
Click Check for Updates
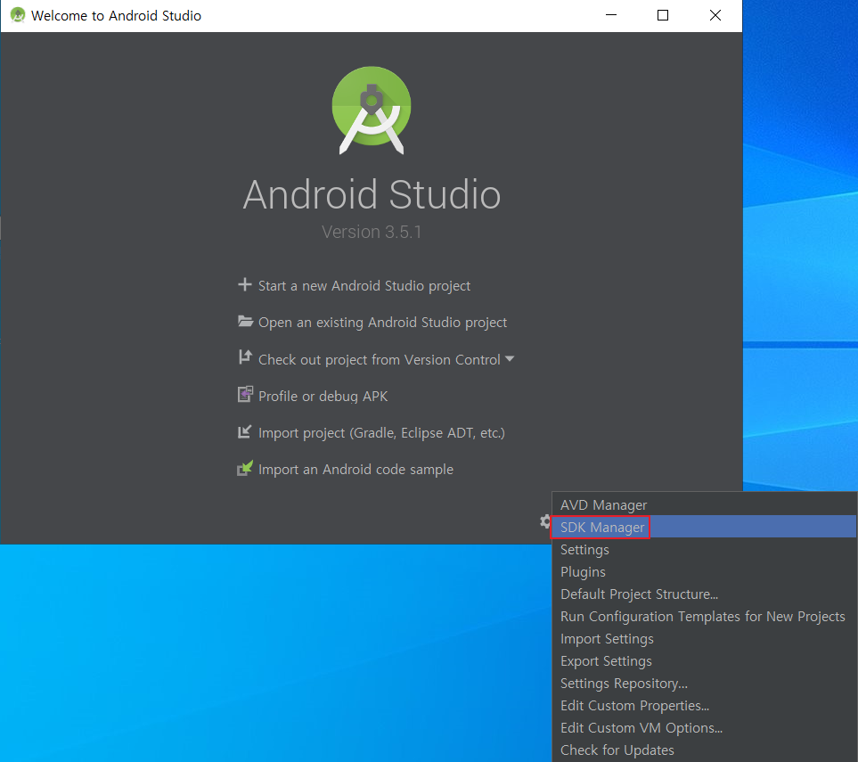(704, 750)
